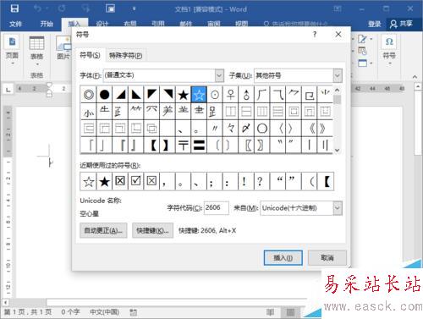Viewport: 423px width, 319px height.
Task: Click symbol grid scroll down arrow
Action: (337, 150)
